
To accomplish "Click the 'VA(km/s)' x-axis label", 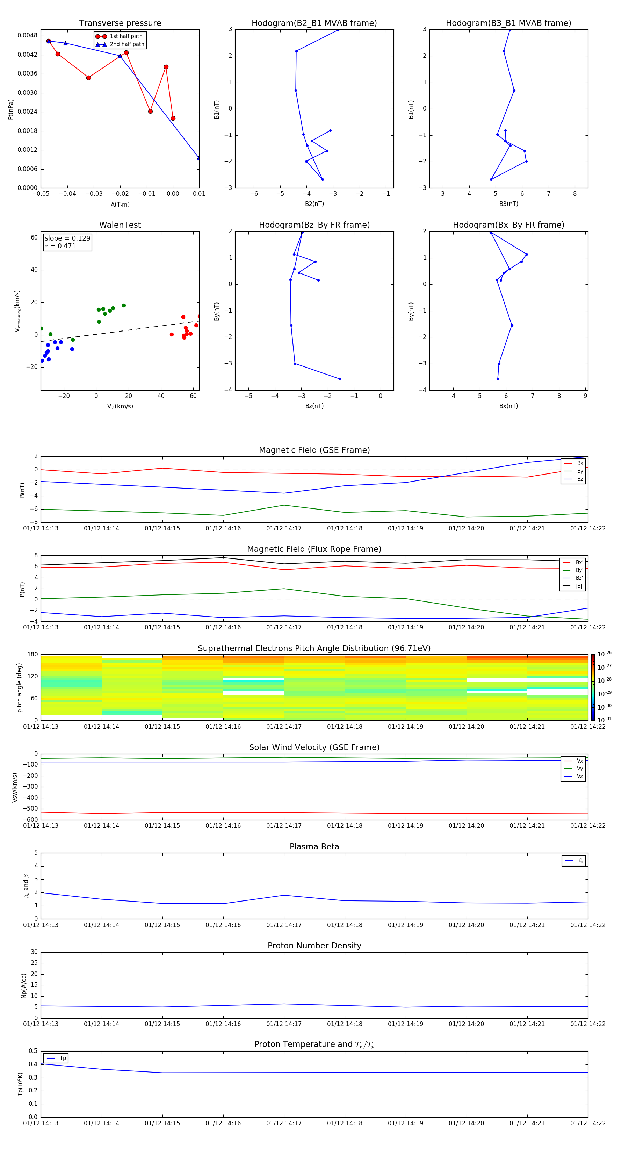I will tap(120, 406).
